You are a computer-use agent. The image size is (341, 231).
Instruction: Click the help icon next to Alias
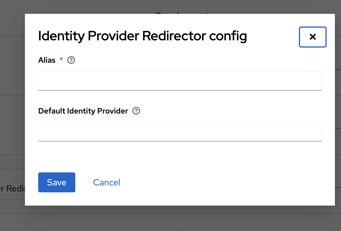coord(71,60)
